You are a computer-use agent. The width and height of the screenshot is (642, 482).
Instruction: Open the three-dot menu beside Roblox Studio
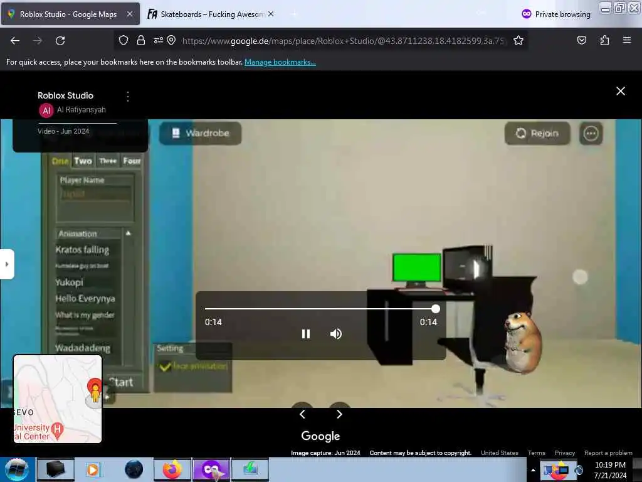128,96
